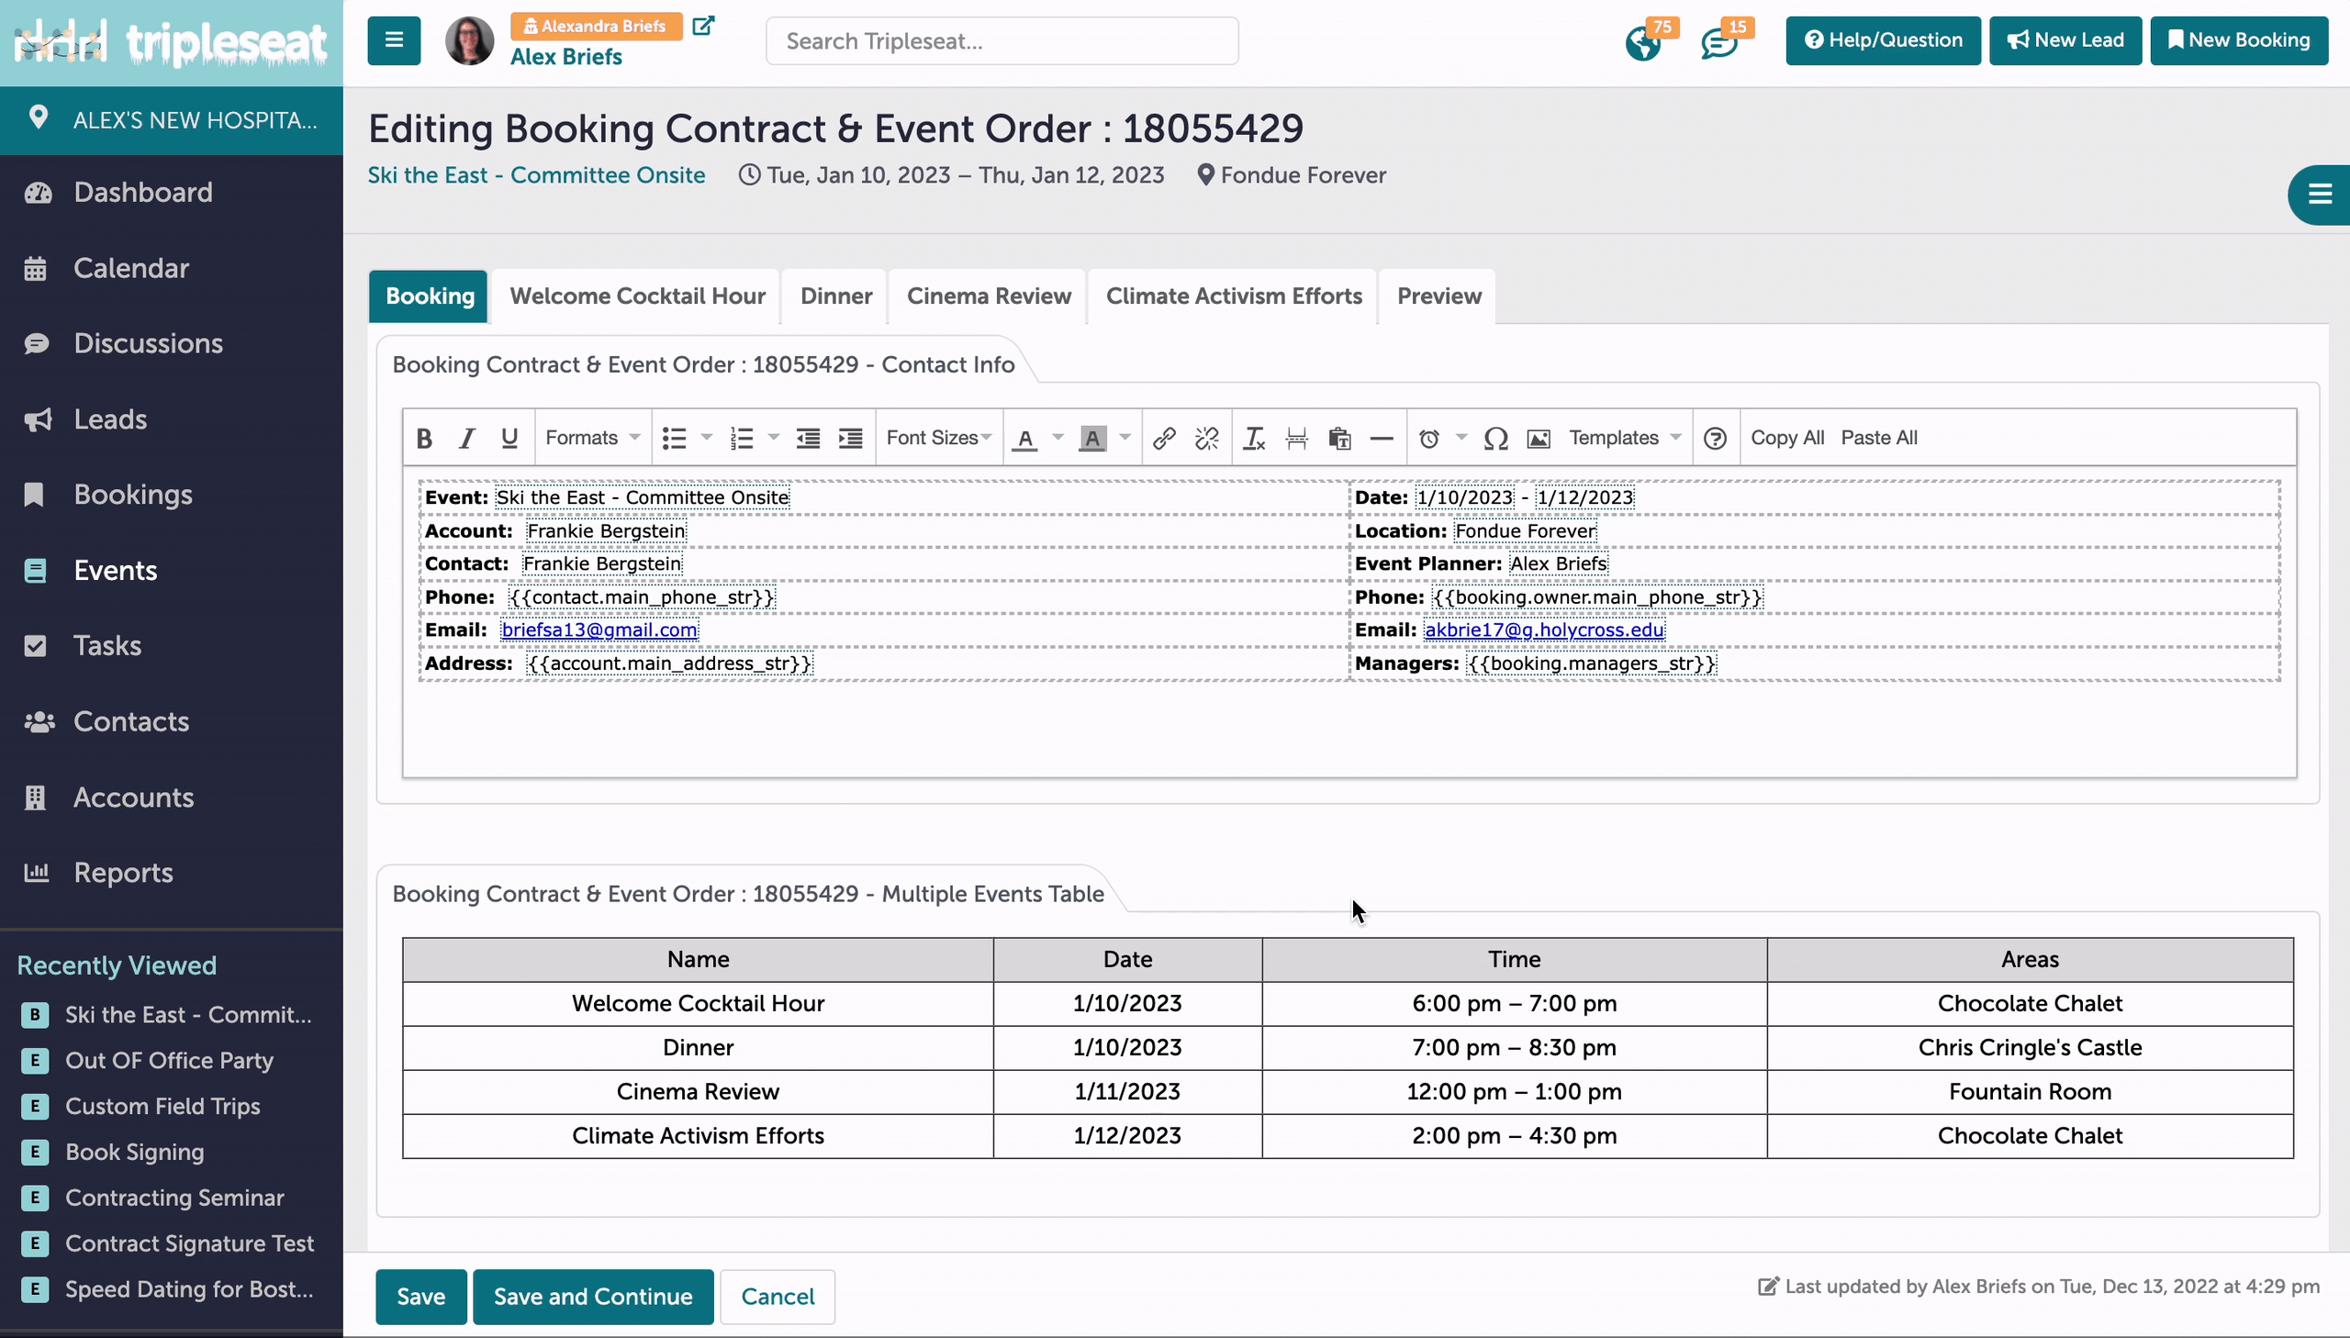
Task: Insert an image with the picture icon
Action: [x=1539, y=439]
